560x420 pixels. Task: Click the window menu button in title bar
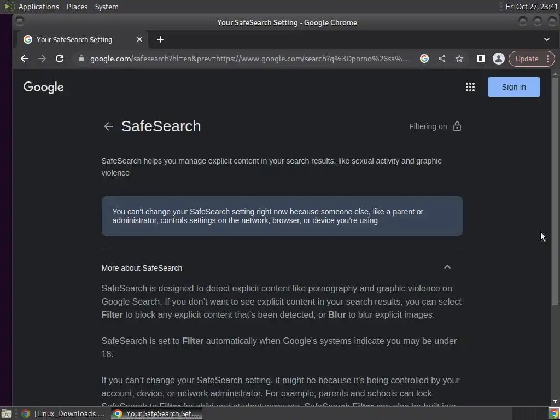tap(20, 22)
